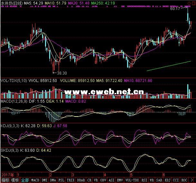Open the 指标 tab
The height and width of the screenshot is (183, 196).
(x=5, y=180)
